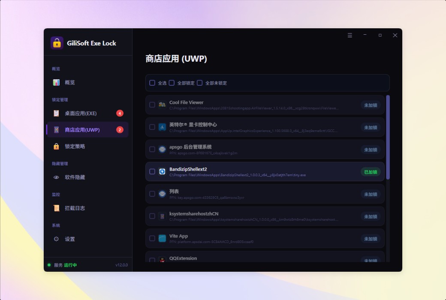
Task: Check the BandizipShellext2 row checkbox
Action: (x=152, y=171)
